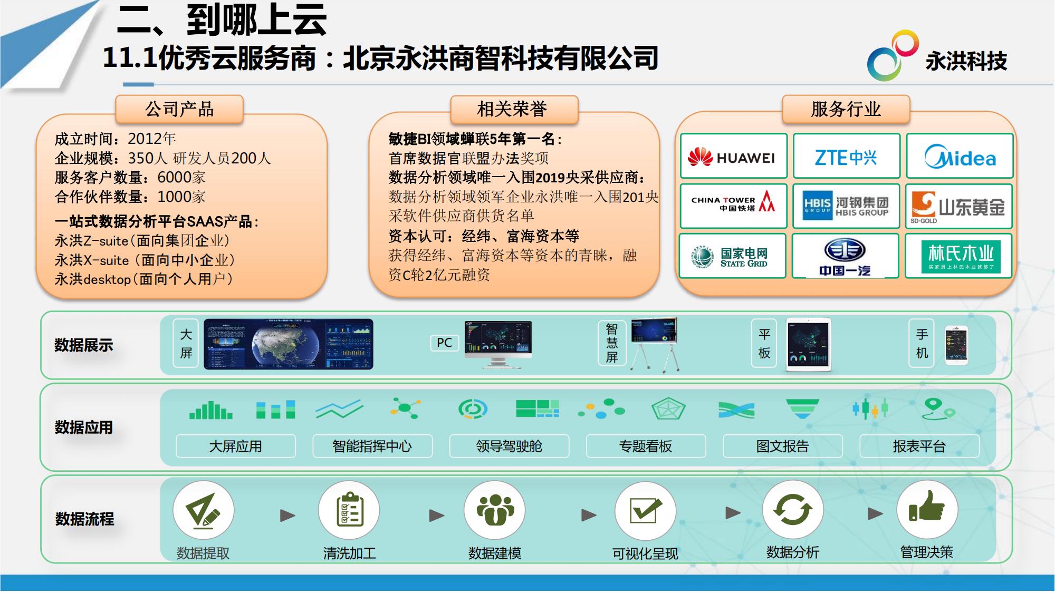The image size is (1055, 593).
Task: Click the text 永洪X-suite（面向中小企业）
Action: [145, 260]
